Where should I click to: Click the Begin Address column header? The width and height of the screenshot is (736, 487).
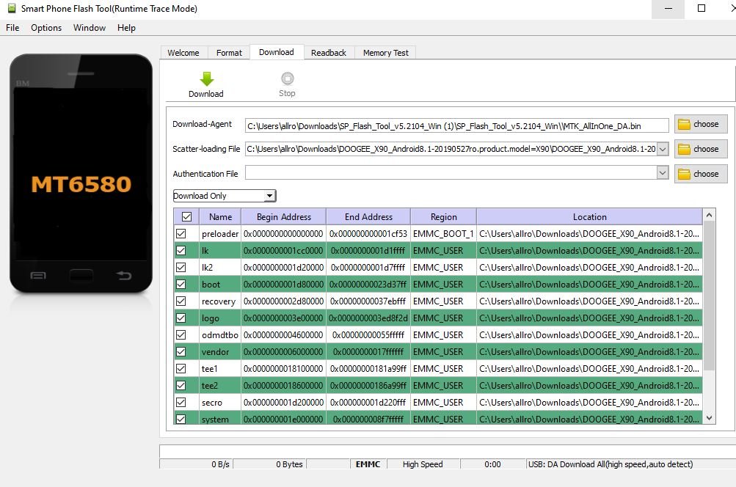click(283, 217)
